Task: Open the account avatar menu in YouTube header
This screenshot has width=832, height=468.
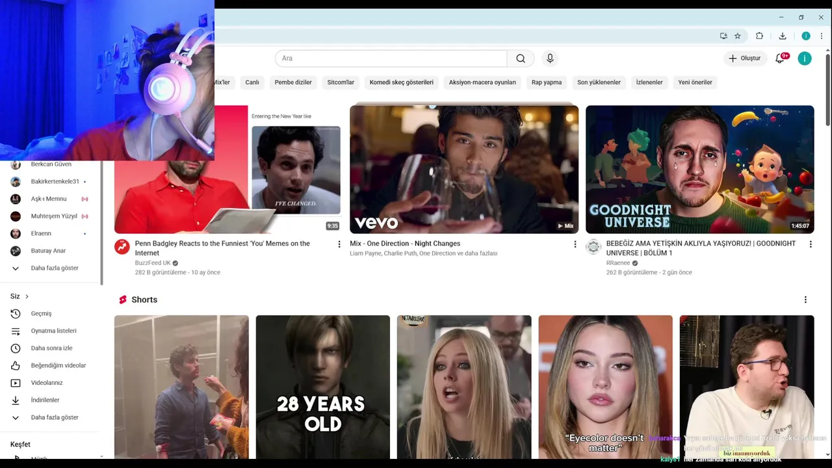Action: pyautogui.click(x=805, y=58)
